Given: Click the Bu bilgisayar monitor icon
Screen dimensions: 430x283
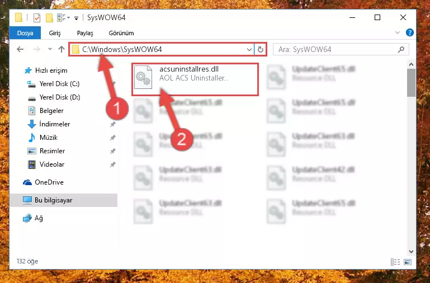Looking at the screenshot, I should 27,200.
